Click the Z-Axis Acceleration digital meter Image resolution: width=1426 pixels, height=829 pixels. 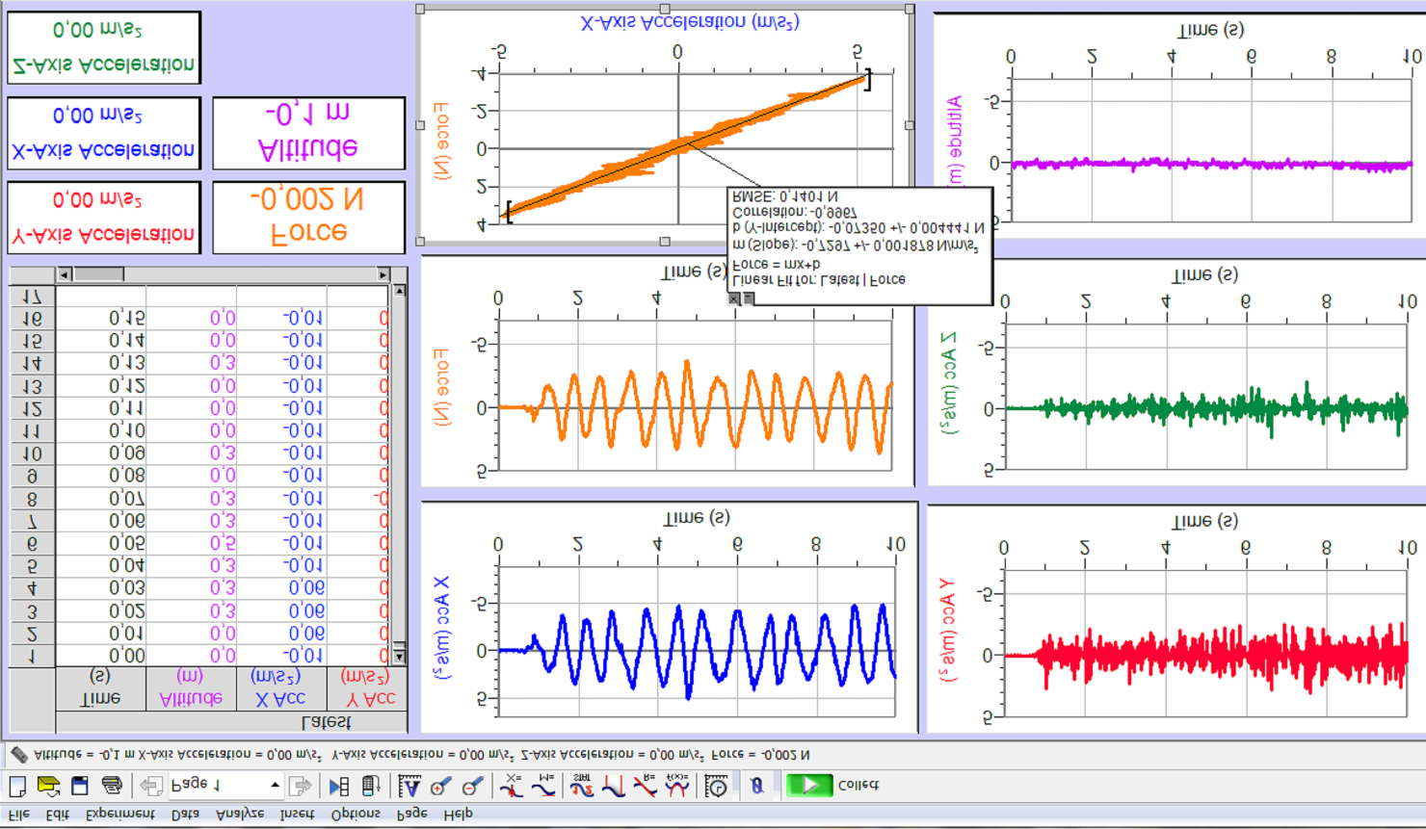click(104, 48)
